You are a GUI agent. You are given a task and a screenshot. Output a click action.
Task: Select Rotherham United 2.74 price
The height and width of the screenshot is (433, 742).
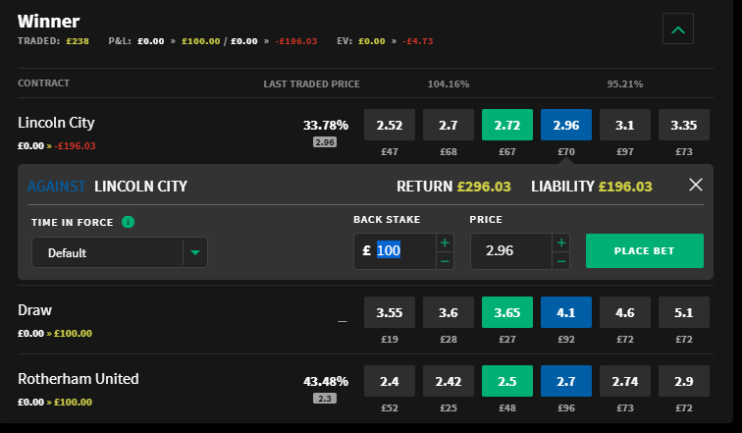(x=625, y=381)
